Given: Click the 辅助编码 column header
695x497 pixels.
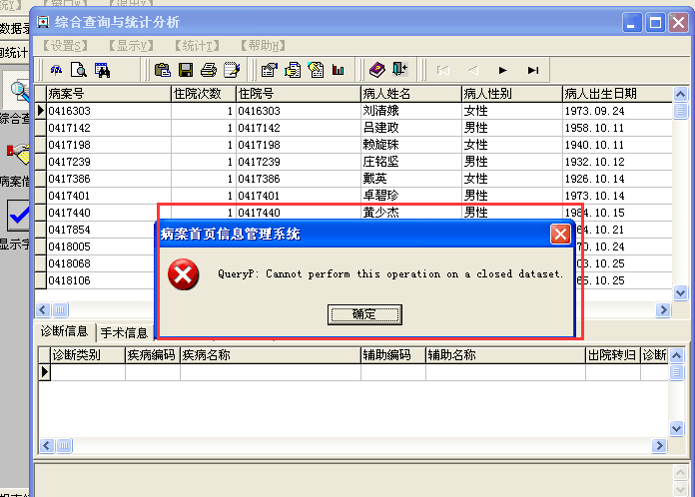Looking at the screenshot, I should tap(393, 355).
